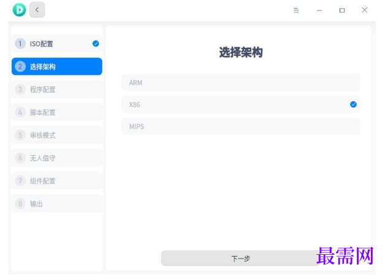Choose the ARM architecture option

(240, 83)
